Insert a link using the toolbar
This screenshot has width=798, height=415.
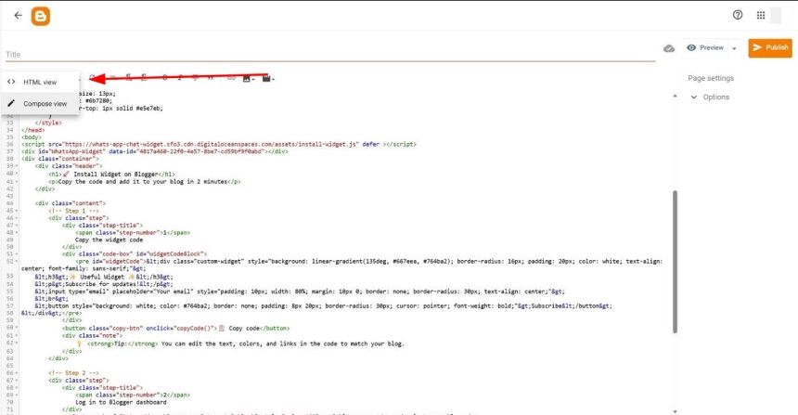point(231,78)
